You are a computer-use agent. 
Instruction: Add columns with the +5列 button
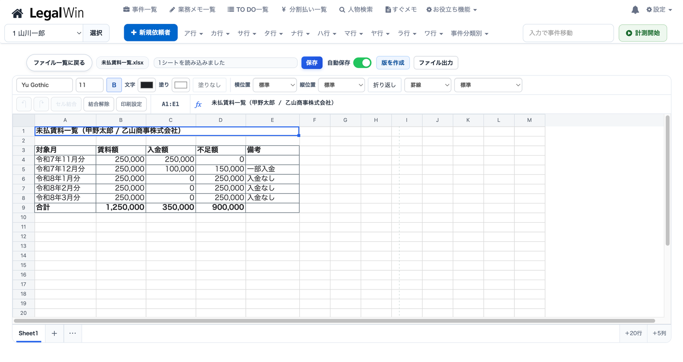[659, 333]
